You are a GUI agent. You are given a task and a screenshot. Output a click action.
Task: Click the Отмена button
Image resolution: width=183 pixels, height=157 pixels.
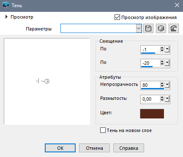tap(94, 148)
